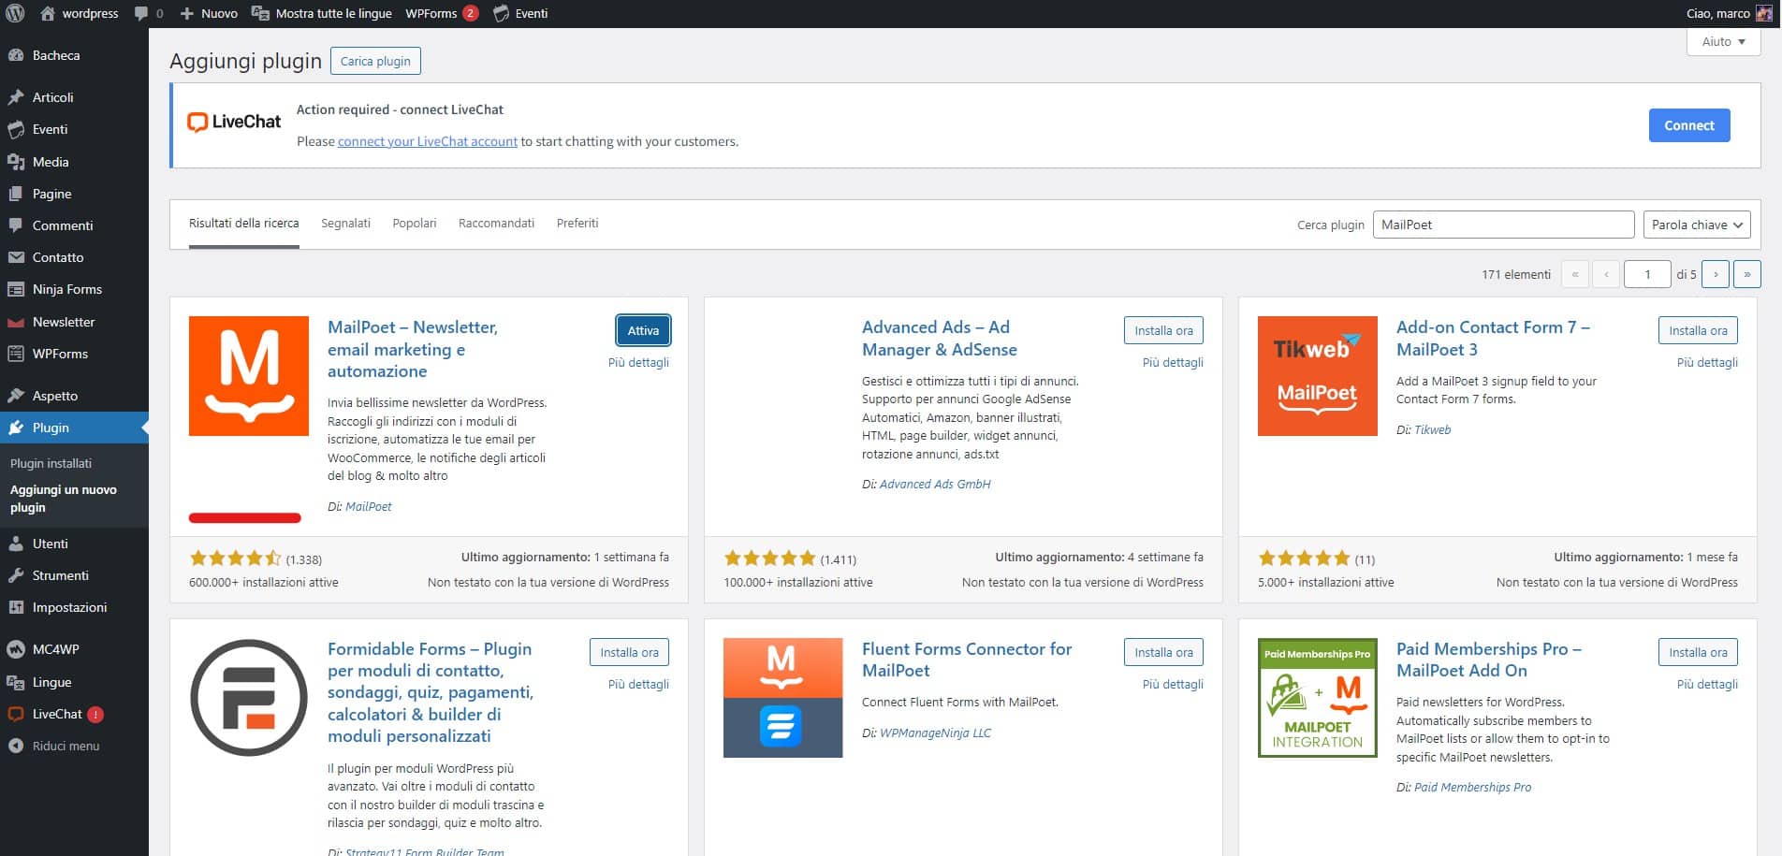Install Advanced Ads plugin now

(1163, 330)
